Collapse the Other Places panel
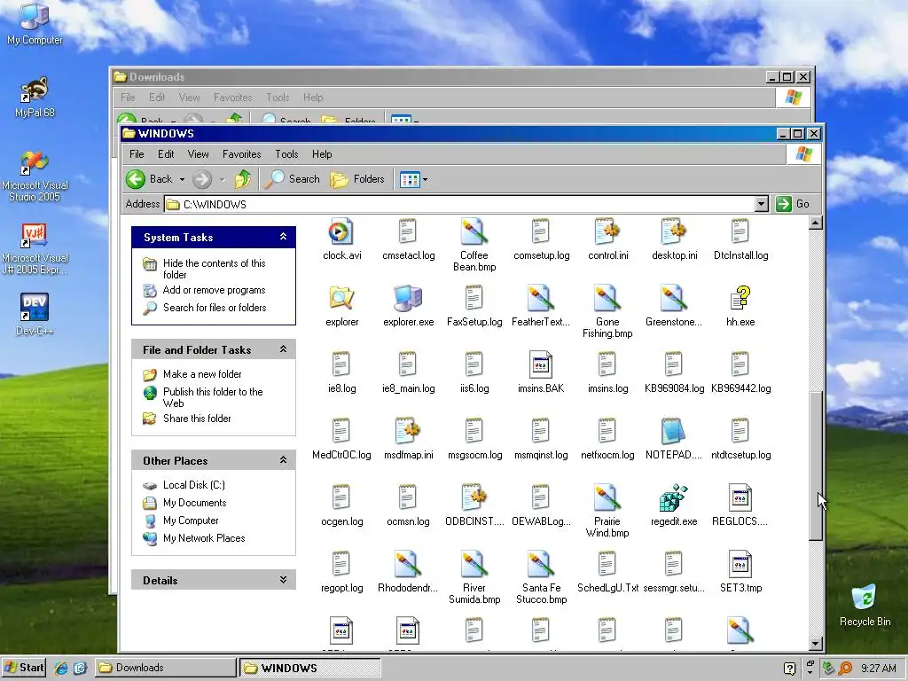 pyautogui.click(x=283, y=460)
